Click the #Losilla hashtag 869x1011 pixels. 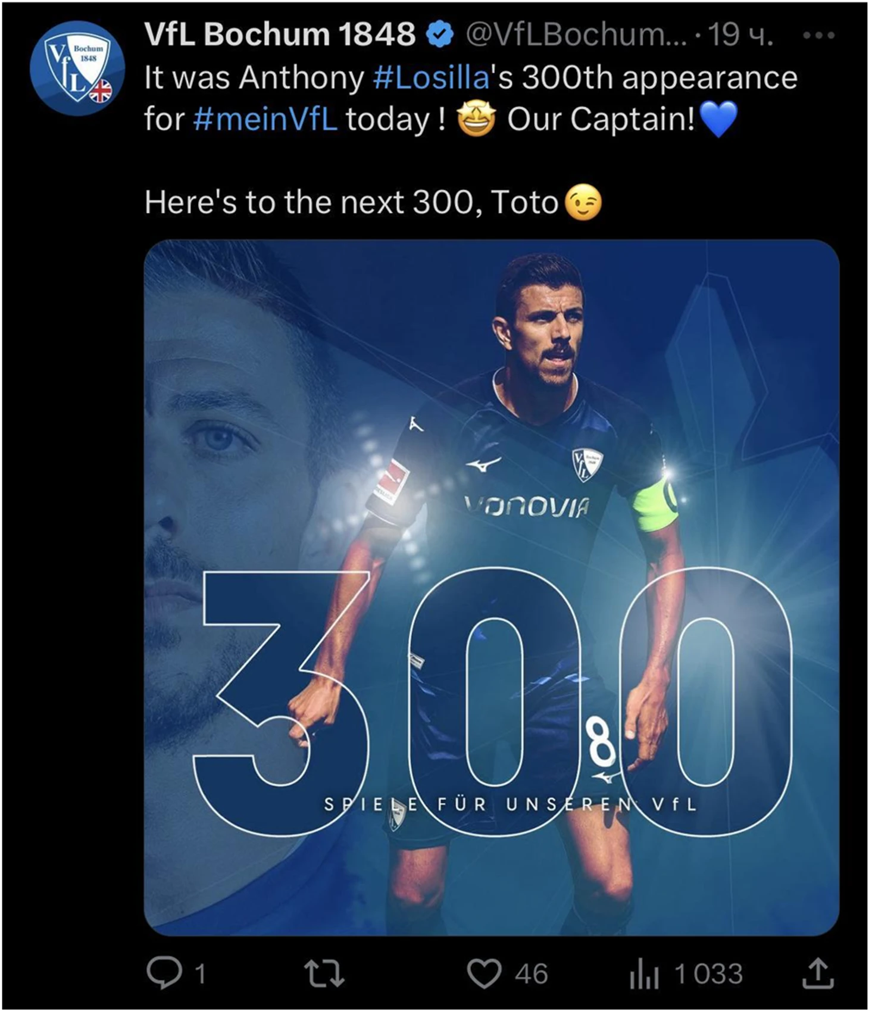coord(431,78)
